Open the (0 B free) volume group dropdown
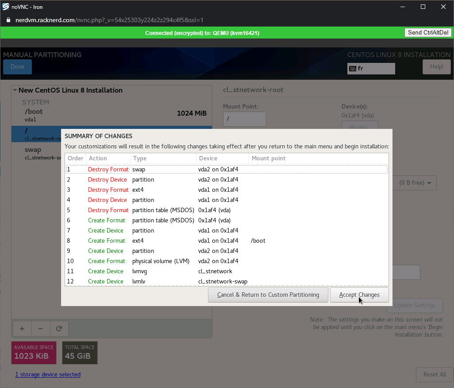Screen dimensions: 454x388 [415, 183]
